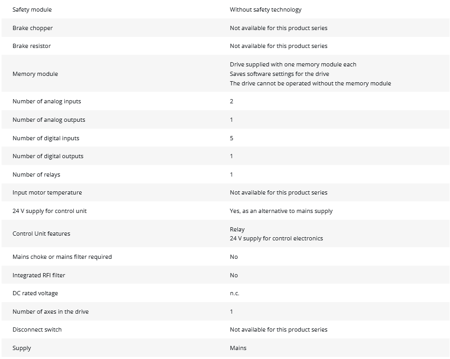Select the Number of analog outputs label
The width and height of the screenshot is (450, 359).
pyautogui.click(x=49, y=120)
